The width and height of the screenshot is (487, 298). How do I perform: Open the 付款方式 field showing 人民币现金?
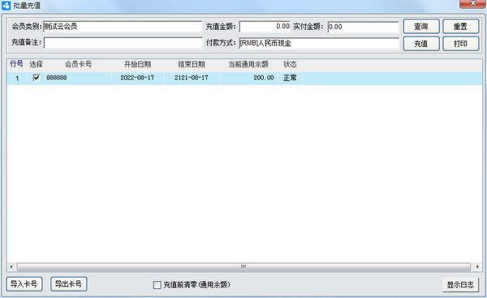click(x=319, y=43)
